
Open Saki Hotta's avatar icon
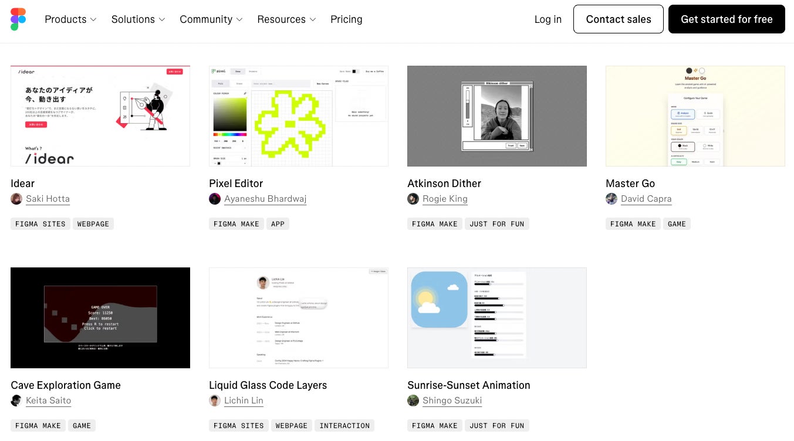pyautogui.click(x=16, y=199)
